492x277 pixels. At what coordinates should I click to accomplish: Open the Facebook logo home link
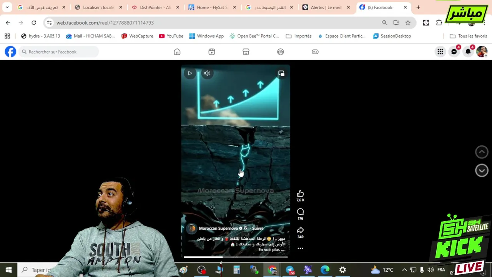pyautogui.click(x=10, y=52)
